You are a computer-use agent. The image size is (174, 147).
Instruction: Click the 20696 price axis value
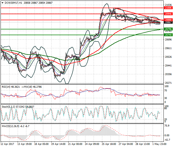point(168,40)
